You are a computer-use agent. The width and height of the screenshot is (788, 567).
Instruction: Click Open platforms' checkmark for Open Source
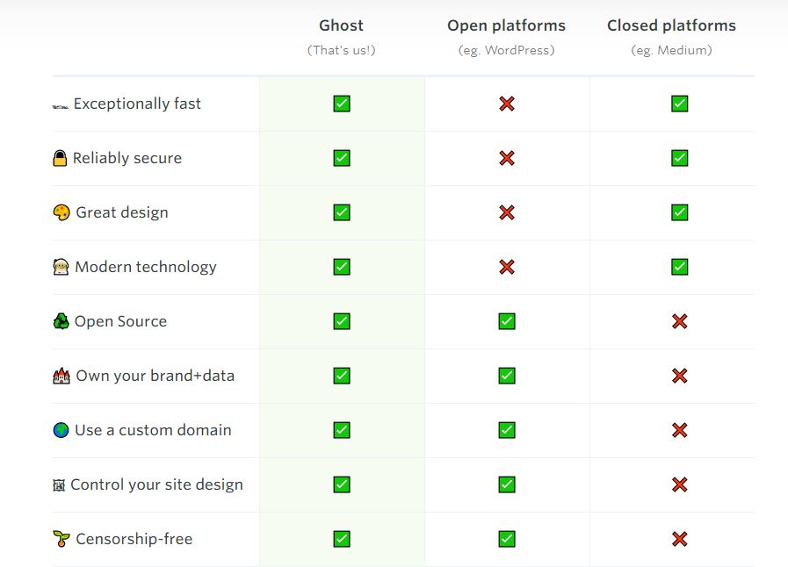pos(507,321)
